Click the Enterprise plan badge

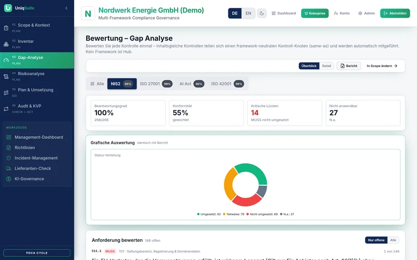coord(315,14)
